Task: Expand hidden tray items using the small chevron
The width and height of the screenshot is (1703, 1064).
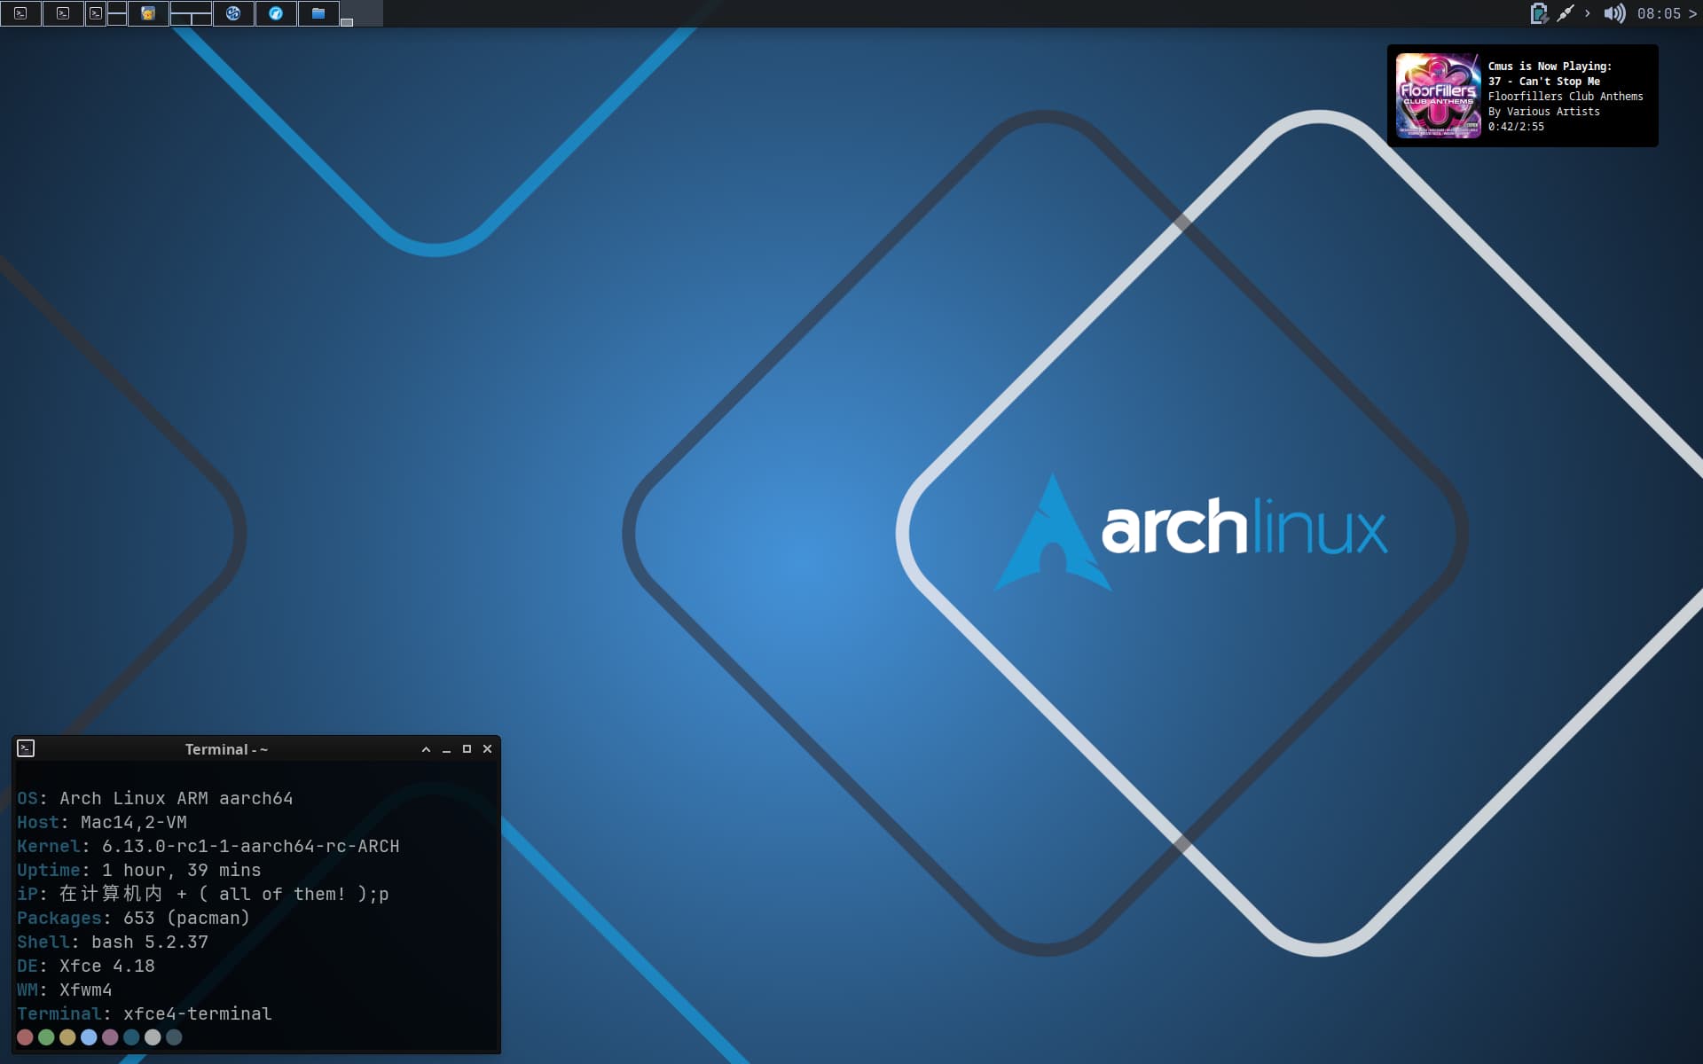Action: point(1588,13)
